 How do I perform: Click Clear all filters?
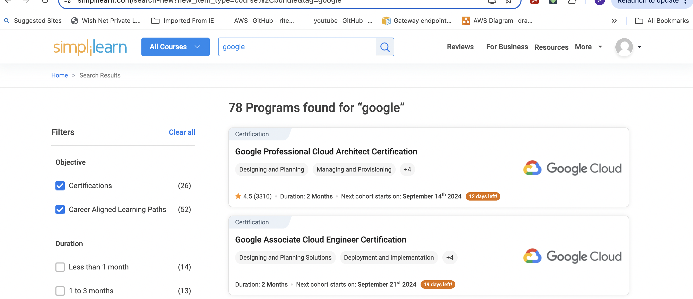pos(182,132)
